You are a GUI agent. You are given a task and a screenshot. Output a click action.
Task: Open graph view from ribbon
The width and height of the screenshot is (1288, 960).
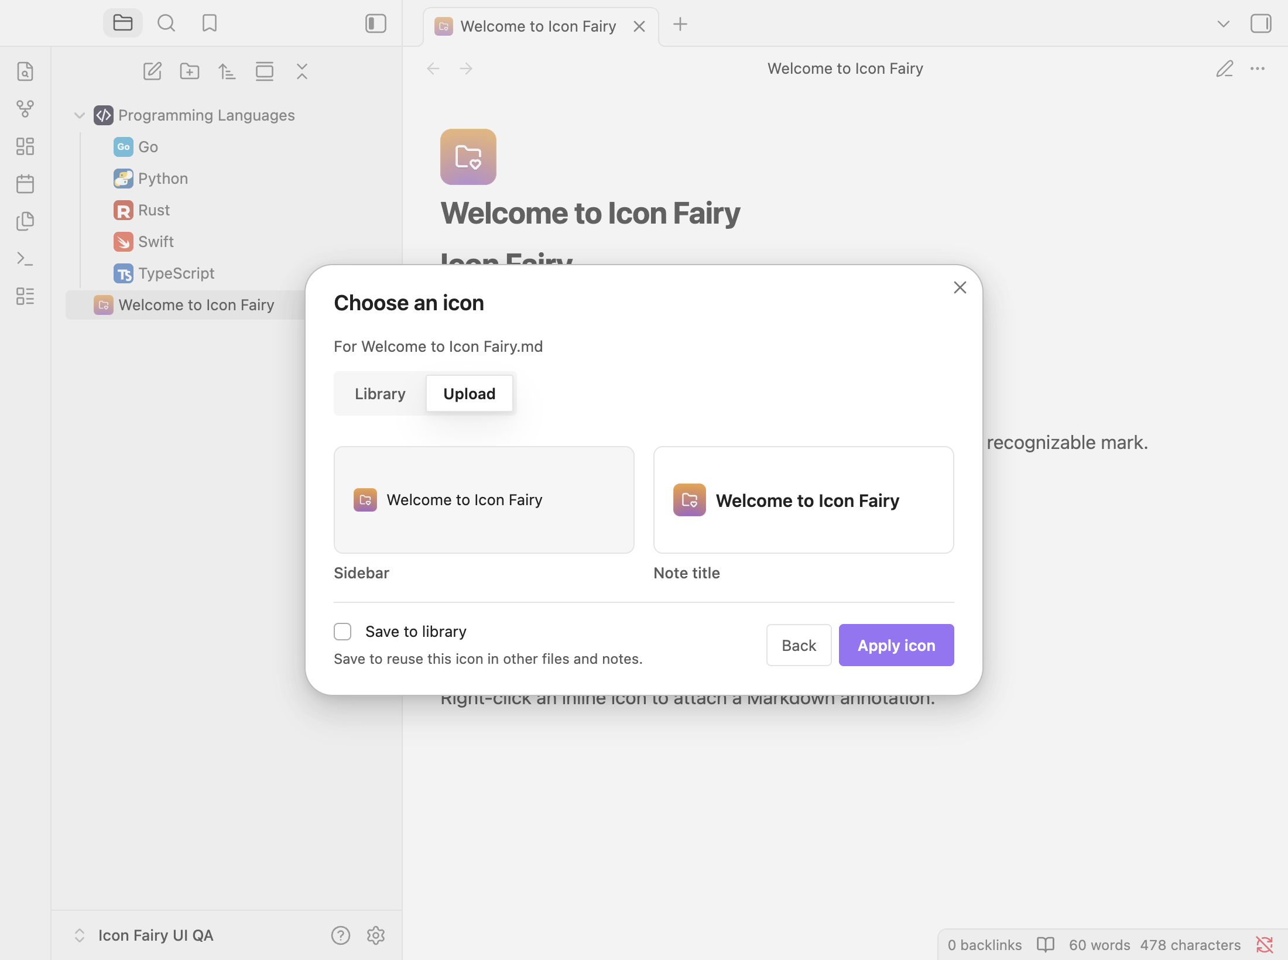[x=25, y=109]
